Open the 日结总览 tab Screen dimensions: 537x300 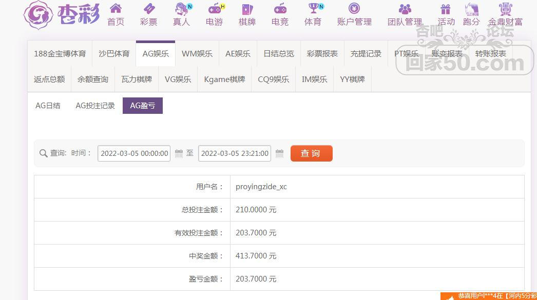click(279, 53)
